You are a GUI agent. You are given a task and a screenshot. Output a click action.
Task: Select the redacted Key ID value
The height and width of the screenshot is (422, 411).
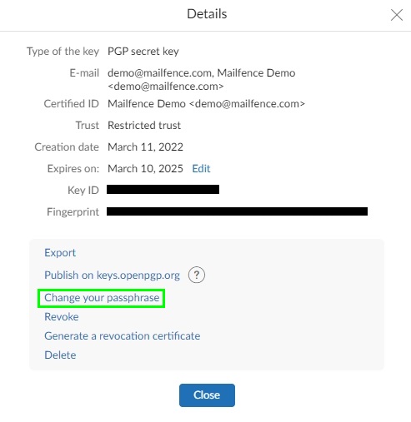(x=163, y=190)
